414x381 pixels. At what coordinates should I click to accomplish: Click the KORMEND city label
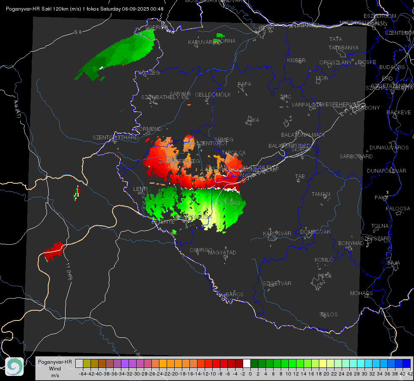pos(148,129)
